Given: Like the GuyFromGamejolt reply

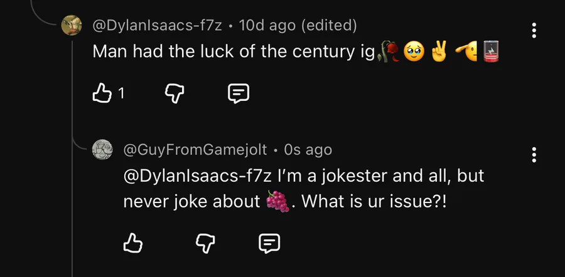Looking at the screenshot, I should tap(132, 243).
